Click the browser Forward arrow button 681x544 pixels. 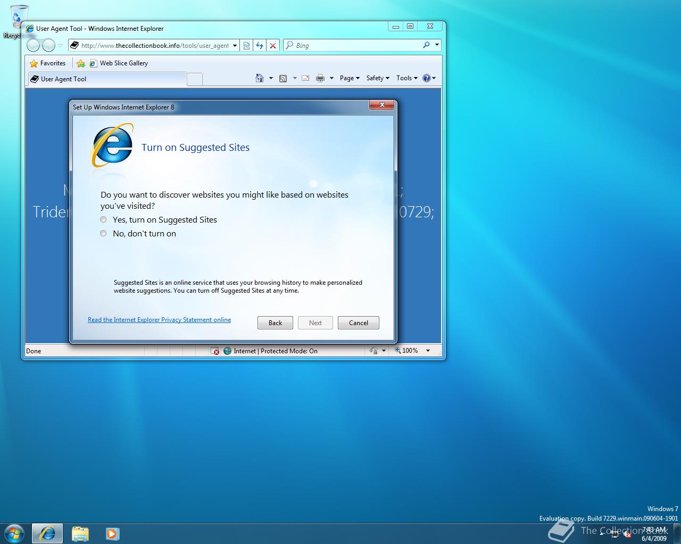pos(48,46)
